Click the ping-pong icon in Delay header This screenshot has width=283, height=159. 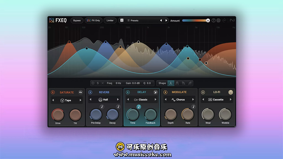point(155,92)
